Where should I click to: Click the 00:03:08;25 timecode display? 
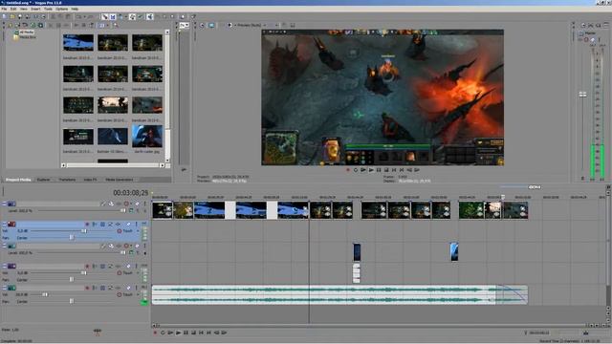[x=131, y=193]
